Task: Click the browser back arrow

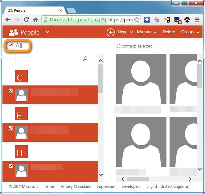Action: coord(8,20)
